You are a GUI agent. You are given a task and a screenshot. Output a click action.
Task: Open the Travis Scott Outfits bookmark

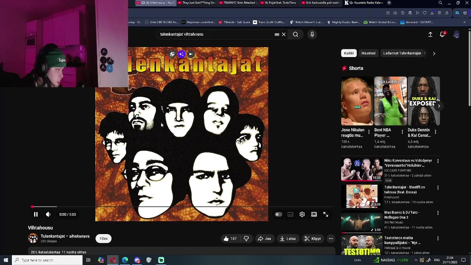pos(269,22)
